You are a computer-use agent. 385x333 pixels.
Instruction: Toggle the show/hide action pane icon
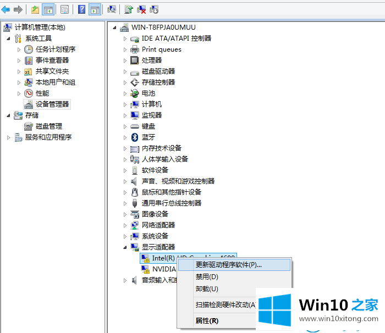tap(95, 10)
